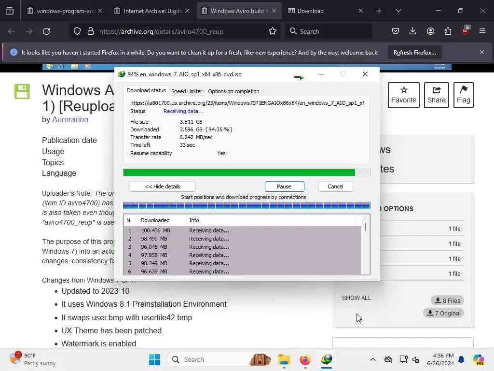This screenshot has height=371, width=494.
Task: Open weather widget showing 90°F
Action: (x=32, y=359)
